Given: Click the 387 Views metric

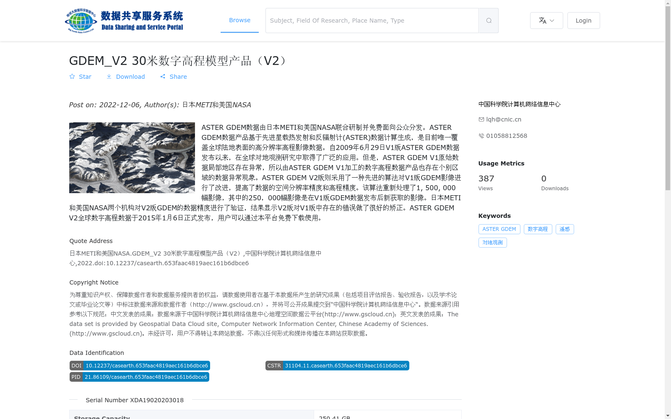Looking at the screenshot, I should click(486, 183).
